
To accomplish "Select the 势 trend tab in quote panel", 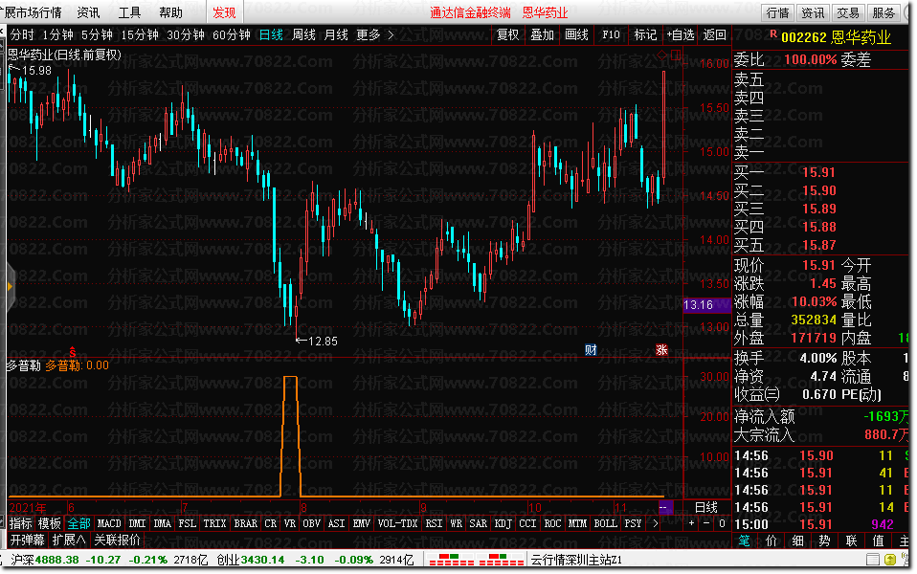I will point(824,541).
